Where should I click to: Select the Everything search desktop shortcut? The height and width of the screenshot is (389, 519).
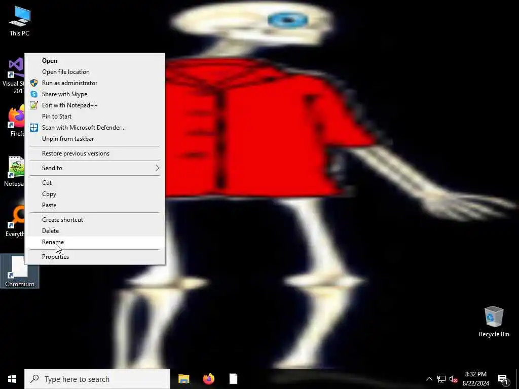tap(15, 221)
